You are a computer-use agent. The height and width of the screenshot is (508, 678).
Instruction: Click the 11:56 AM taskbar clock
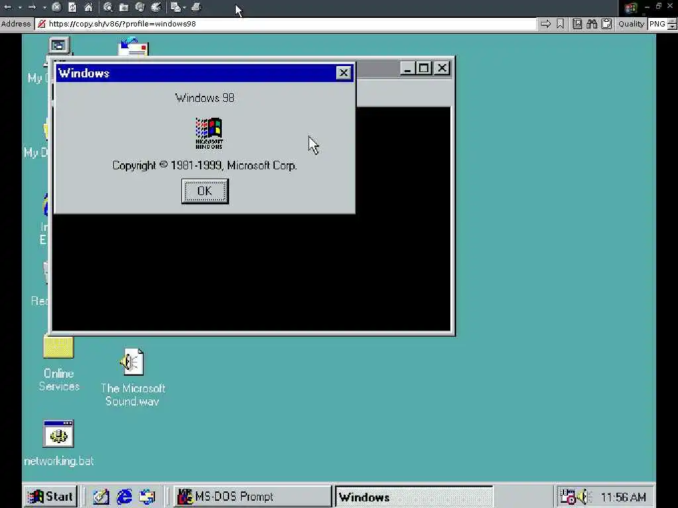(x=623, y=497)
